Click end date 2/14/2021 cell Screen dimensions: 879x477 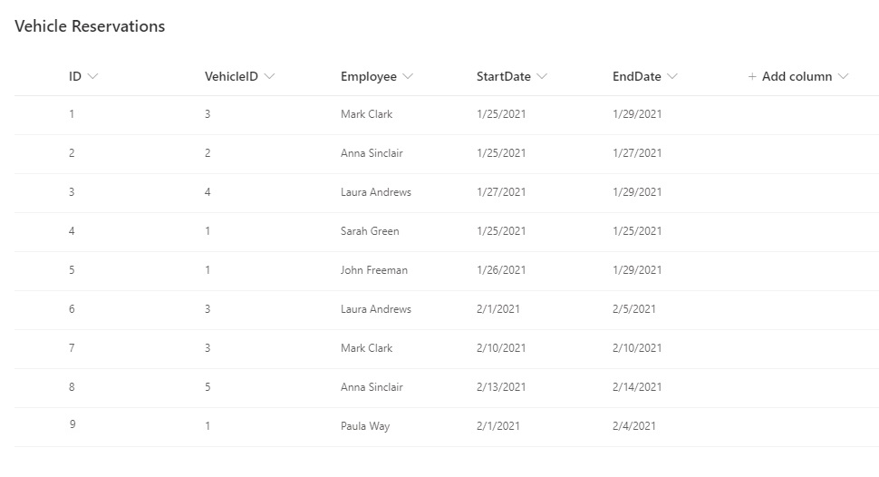pos(637,387)
